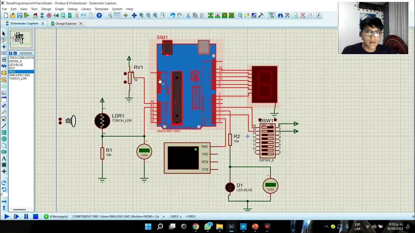415x233 pixels.
Task: Select 7SEG-COM-CATHODE in devices list
Action: tap(21, 58)
